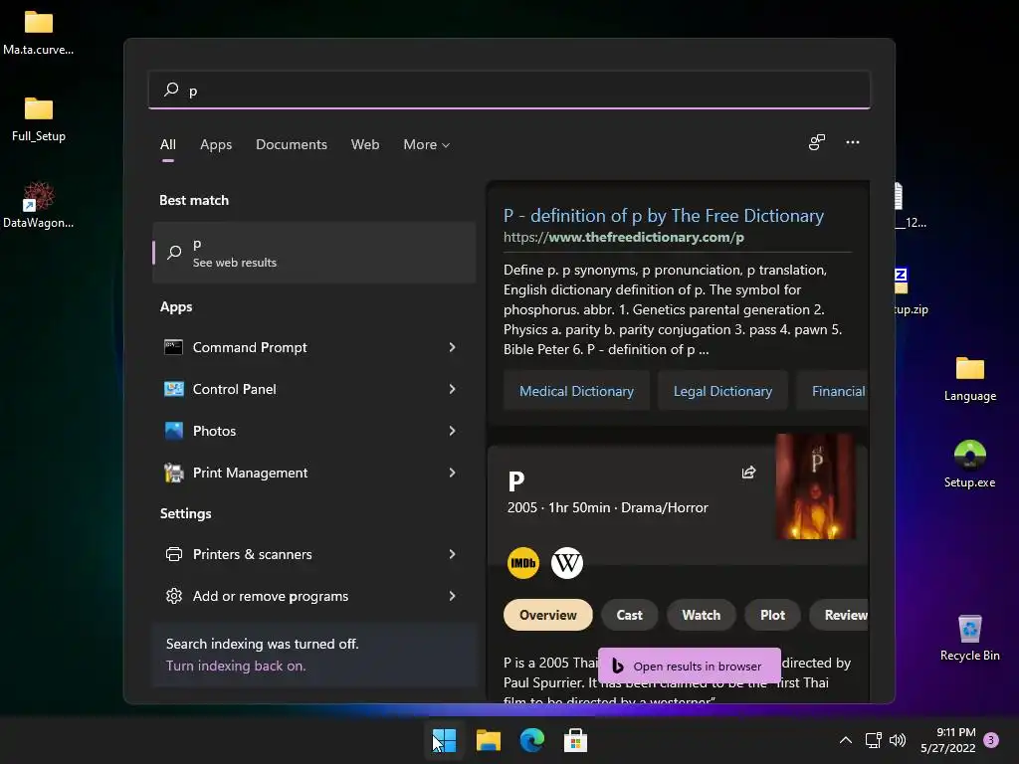
Task: Click Medical Dictionary button
Action: pyautogui.click(x=576, y=391)
